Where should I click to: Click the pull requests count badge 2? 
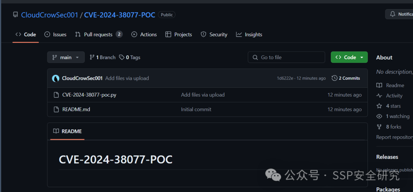point(119,34)
